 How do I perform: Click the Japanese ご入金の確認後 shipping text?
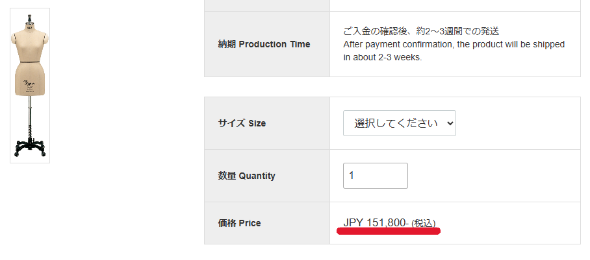click(x=424, y=31)
